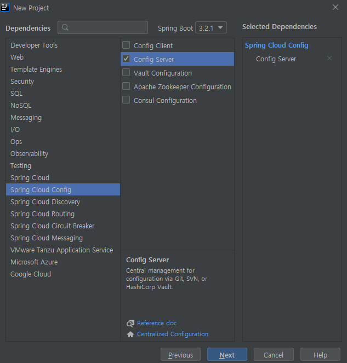Remove Config Server from selected dependencies
This screenshot has width=347, height=363.
pos(329,59)
